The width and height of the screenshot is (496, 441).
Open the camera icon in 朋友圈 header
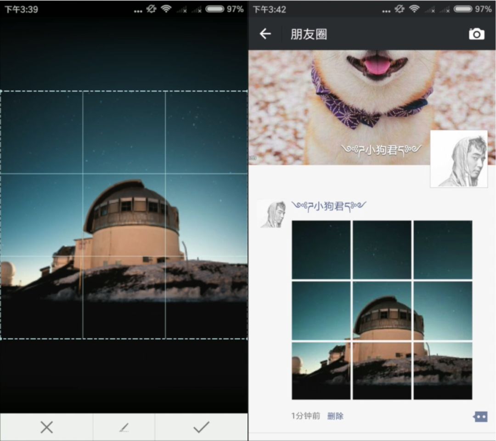click(x=476, y=34)
